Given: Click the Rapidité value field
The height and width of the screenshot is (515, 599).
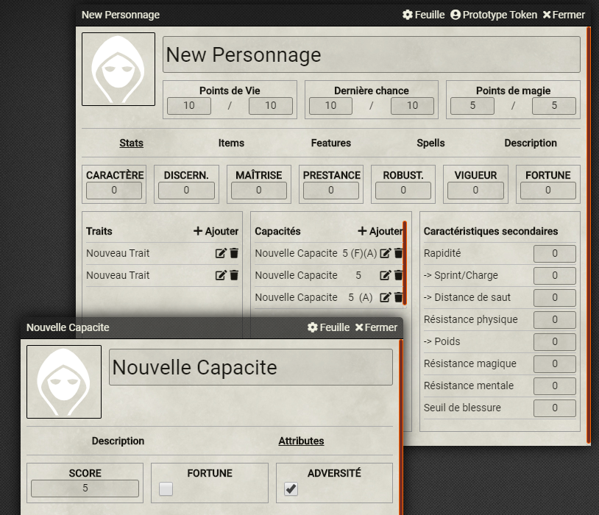Looking at the screenshot, I should pyautogui.click(x=554, y=253).
